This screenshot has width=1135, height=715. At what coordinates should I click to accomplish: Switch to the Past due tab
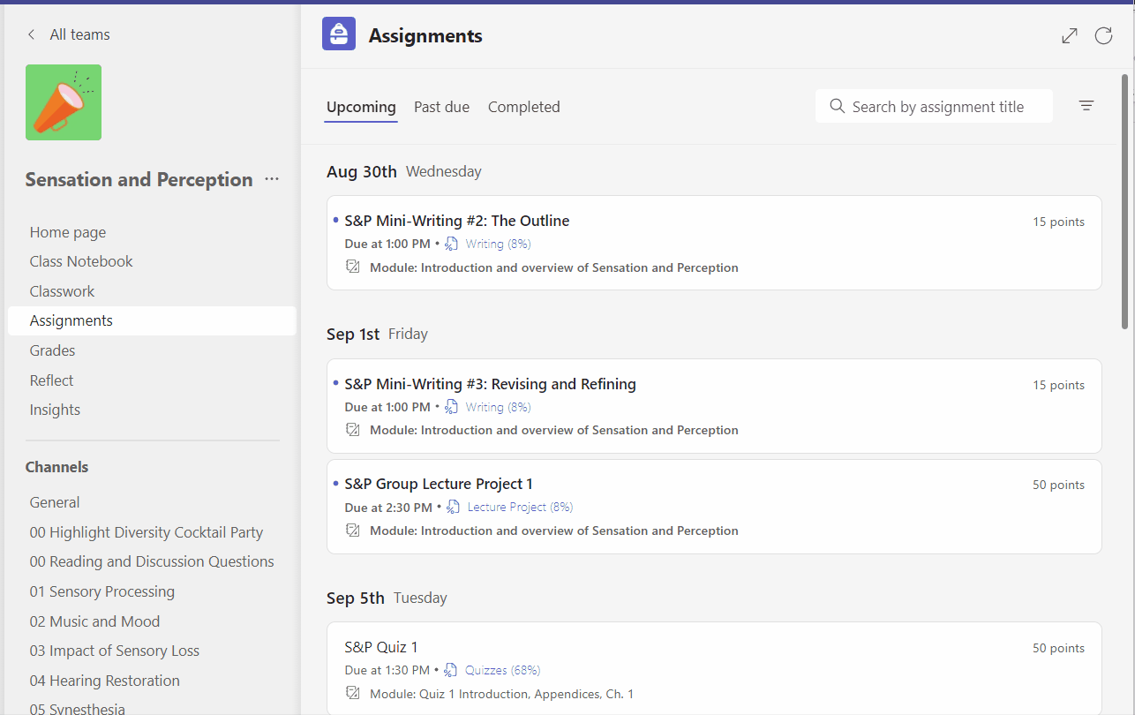pos(441,107)
